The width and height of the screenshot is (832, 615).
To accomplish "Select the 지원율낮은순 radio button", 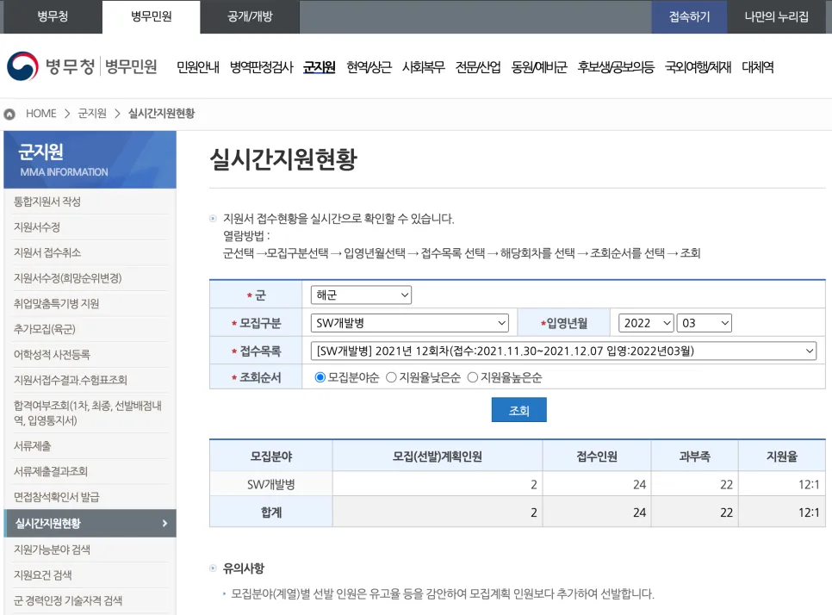I will [x=391, y=377].
